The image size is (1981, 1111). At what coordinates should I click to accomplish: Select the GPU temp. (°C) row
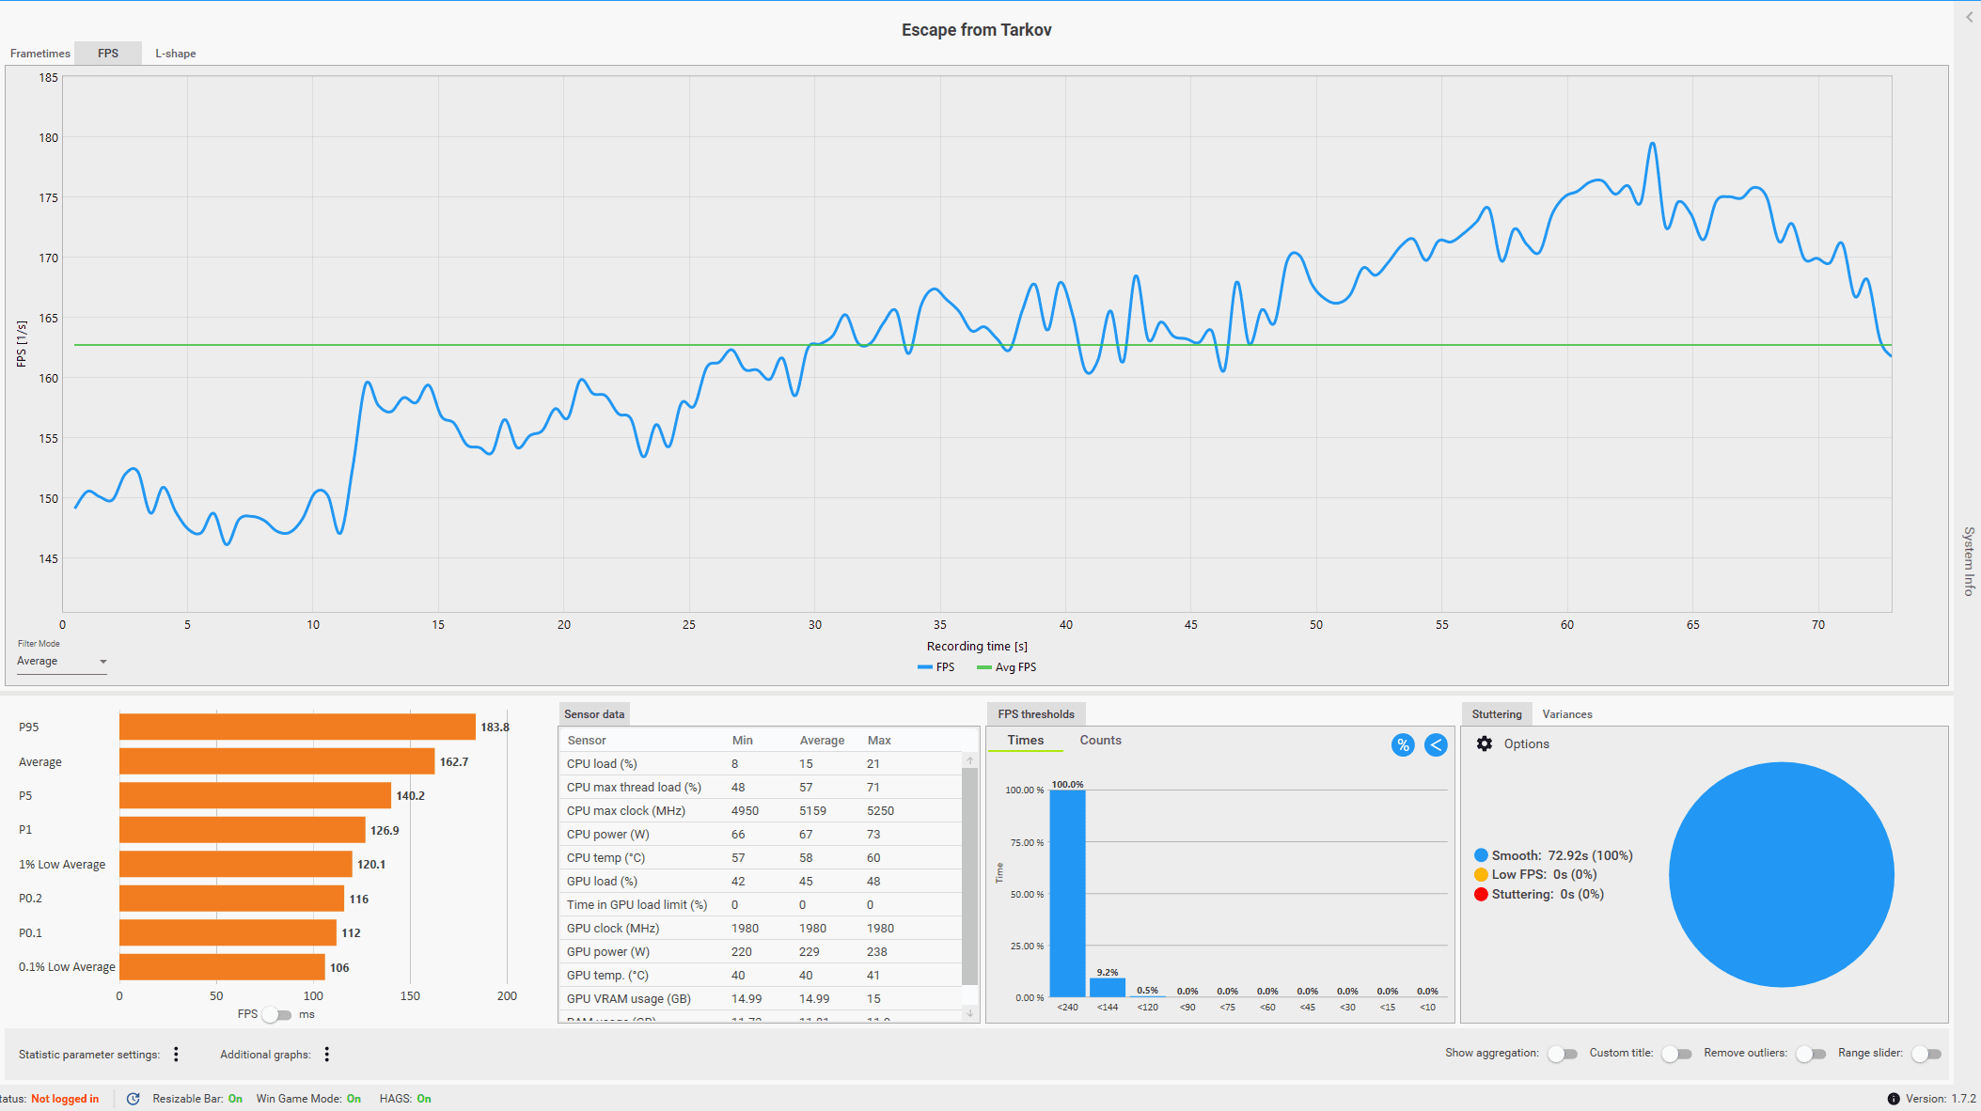(761, 976)
